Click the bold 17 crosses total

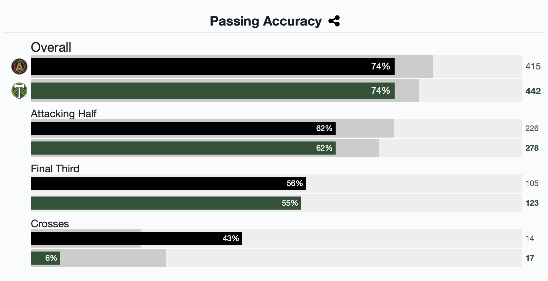[x=530, y=258]
